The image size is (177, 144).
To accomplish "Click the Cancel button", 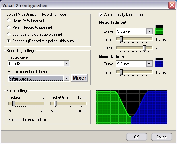I will point(162,137).
